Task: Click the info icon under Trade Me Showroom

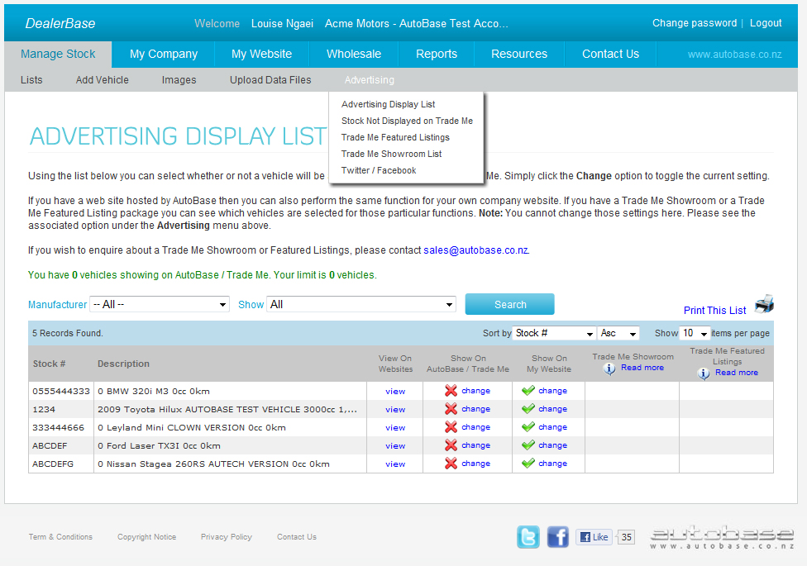Action: coord(608,367)
